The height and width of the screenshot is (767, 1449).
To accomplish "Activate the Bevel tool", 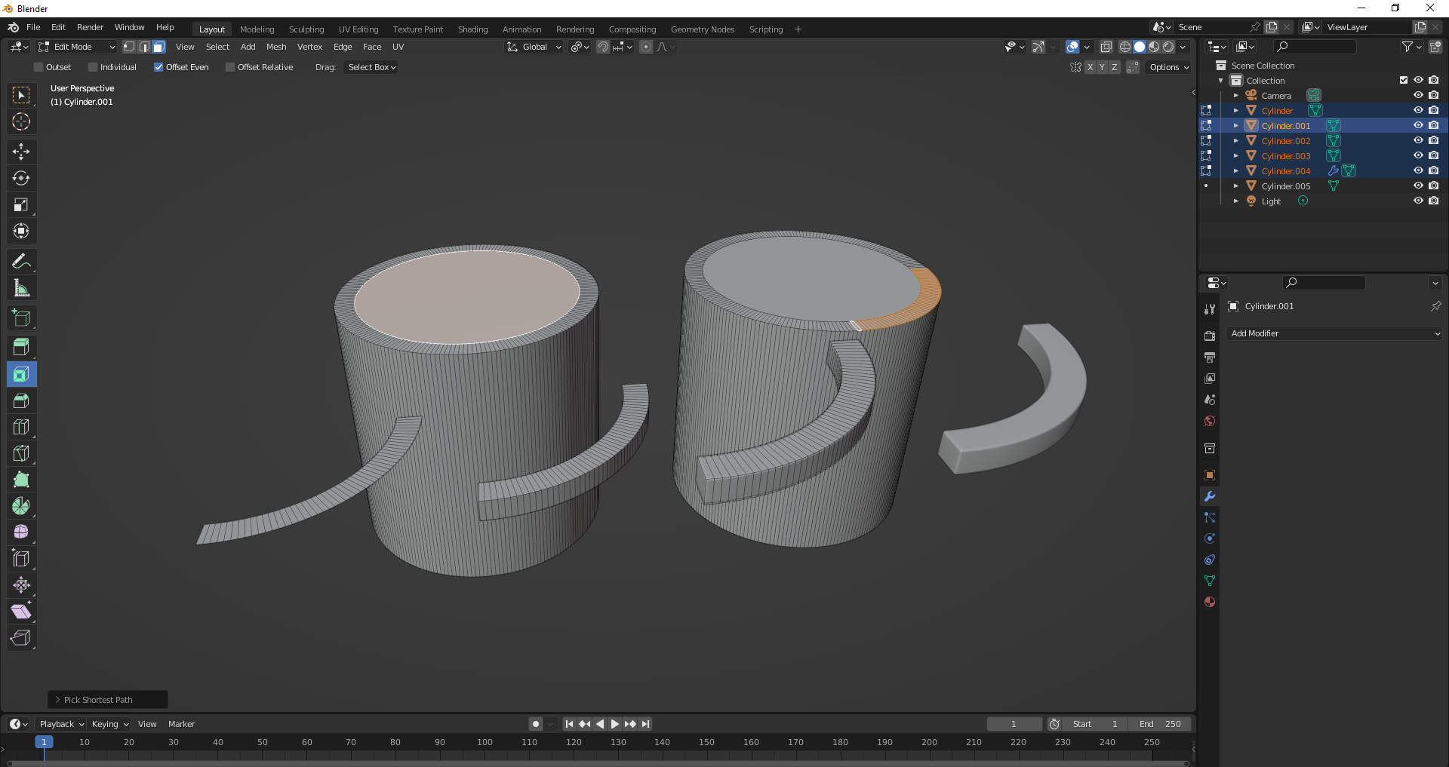I will pyautogui.click(x=21, y=400).
